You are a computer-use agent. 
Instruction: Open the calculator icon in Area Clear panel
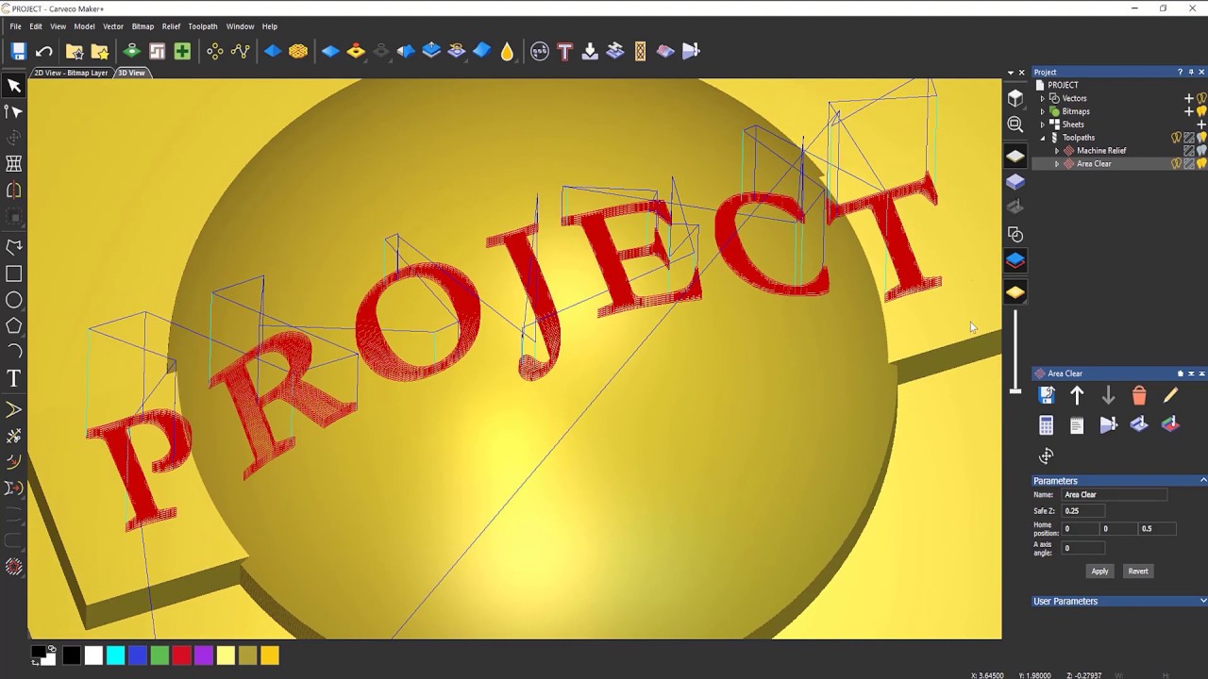1046,425
